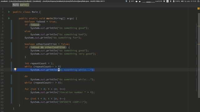
Task: Open the Main class breadcrumb
Action: 16,5
